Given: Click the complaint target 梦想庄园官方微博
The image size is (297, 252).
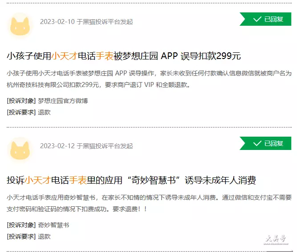Looking at the screenshot, I should click(x=63, y=101).
